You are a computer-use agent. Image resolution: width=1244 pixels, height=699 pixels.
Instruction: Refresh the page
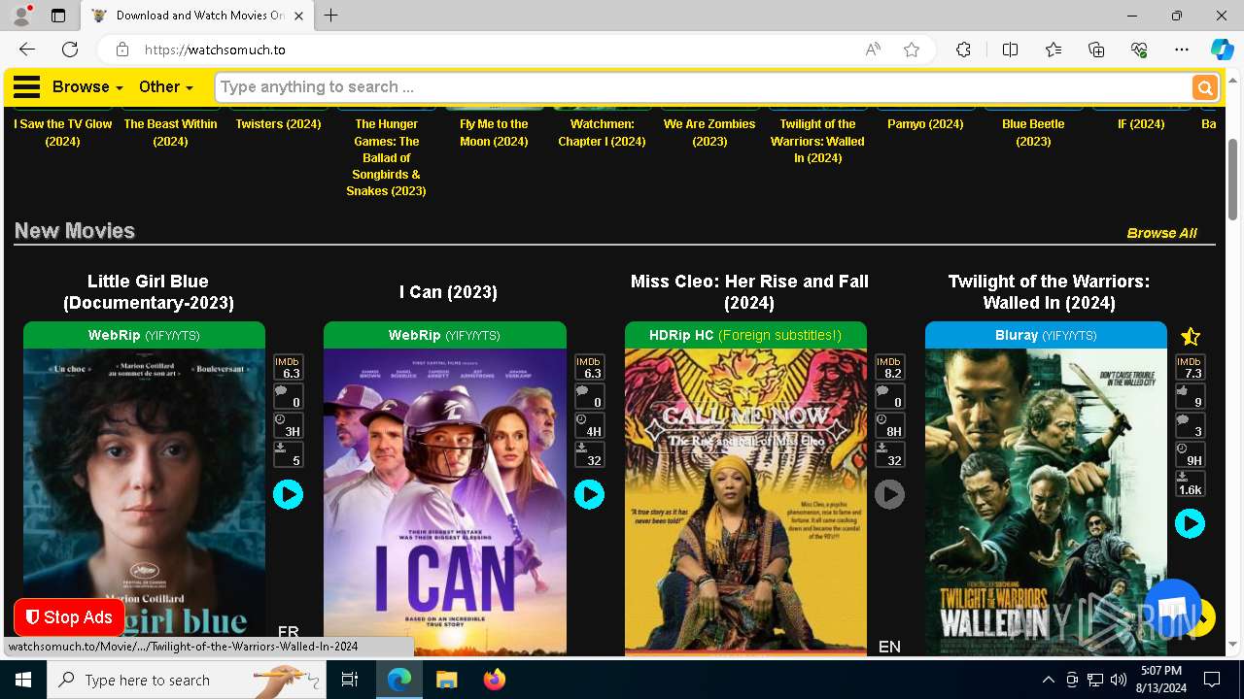[x=70, y=50]
